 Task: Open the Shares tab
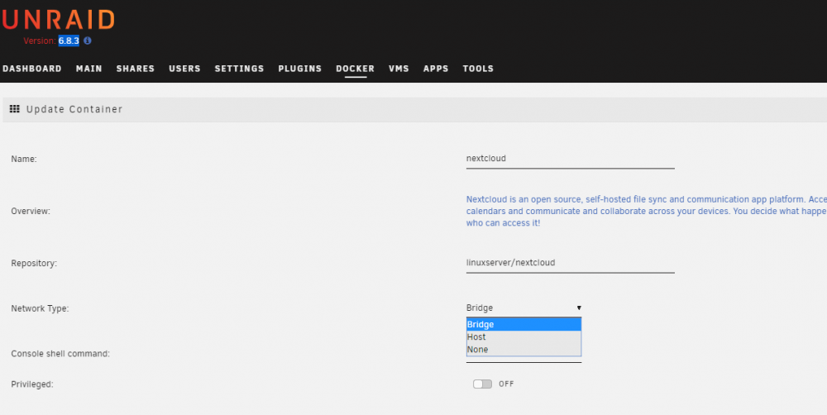[x=136, y=69]
